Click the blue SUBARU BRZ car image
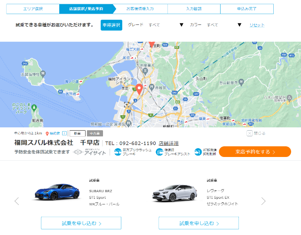 pyautogui.click(x=57, y=192)
